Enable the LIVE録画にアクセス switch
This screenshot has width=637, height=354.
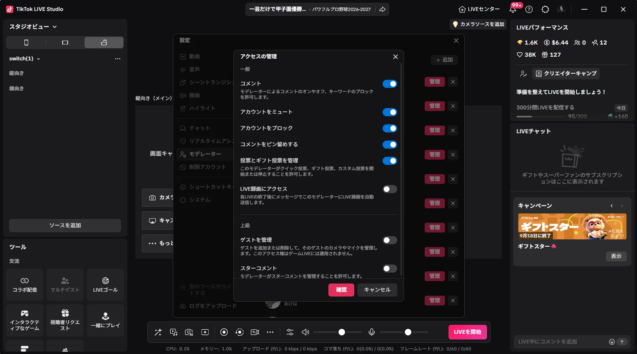(x=390, y=189)
